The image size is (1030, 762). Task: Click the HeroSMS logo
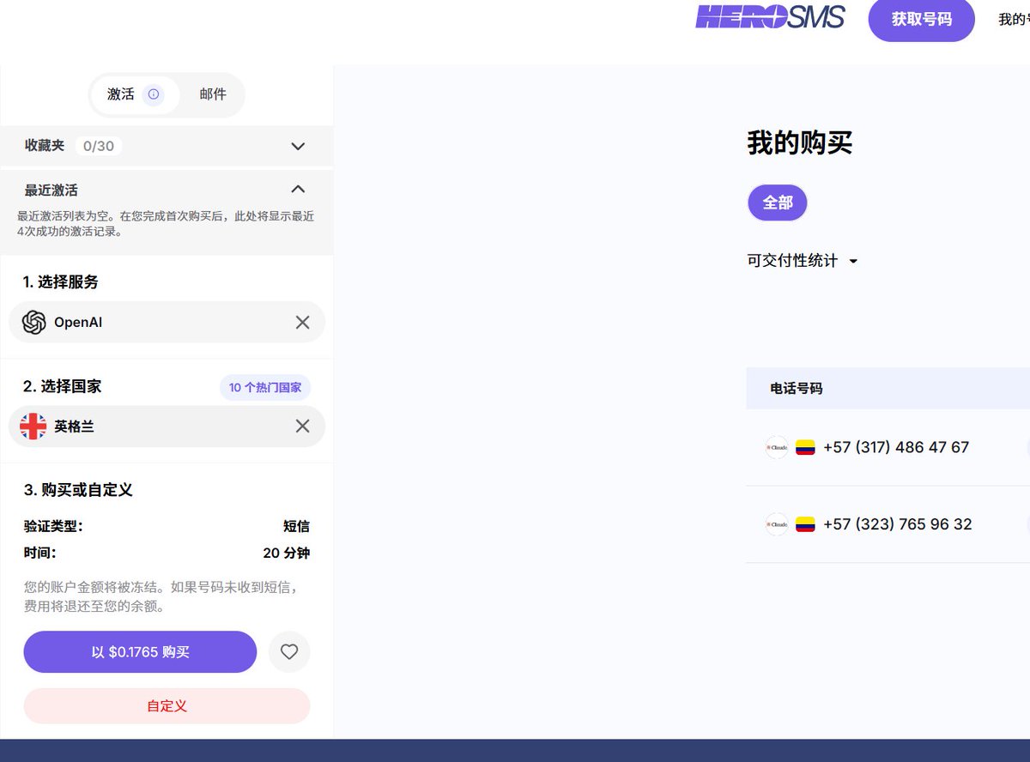click(x=770, y=16)
